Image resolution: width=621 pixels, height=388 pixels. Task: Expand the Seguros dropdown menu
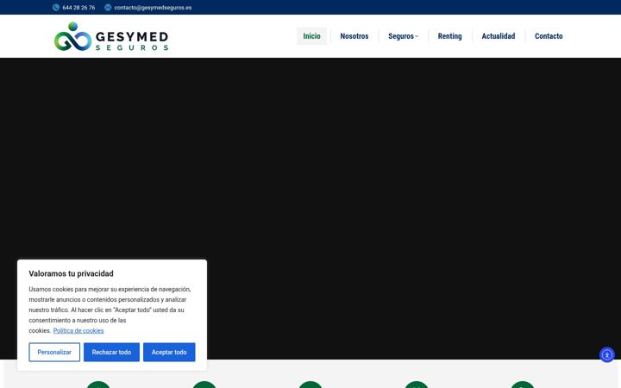point(403,36)
